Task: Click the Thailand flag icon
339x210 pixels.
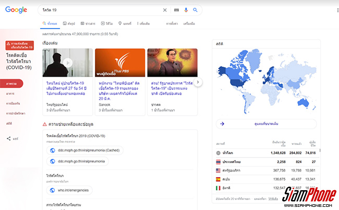Action: [219, 162]
